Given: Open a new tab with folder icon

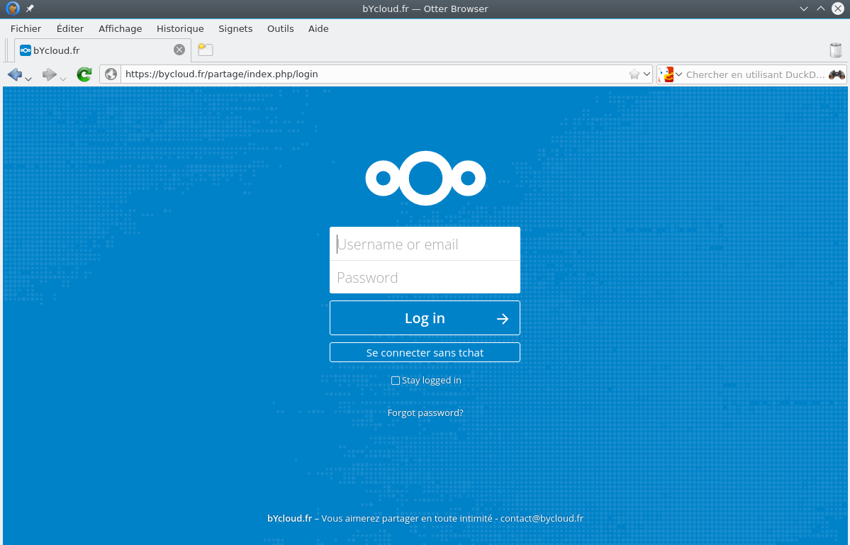Looking at the screenshot, I should [x=206, y=50].
